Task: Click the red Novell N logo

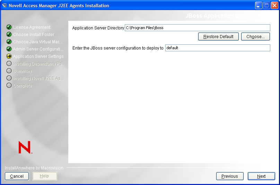Action: (25, 147)
